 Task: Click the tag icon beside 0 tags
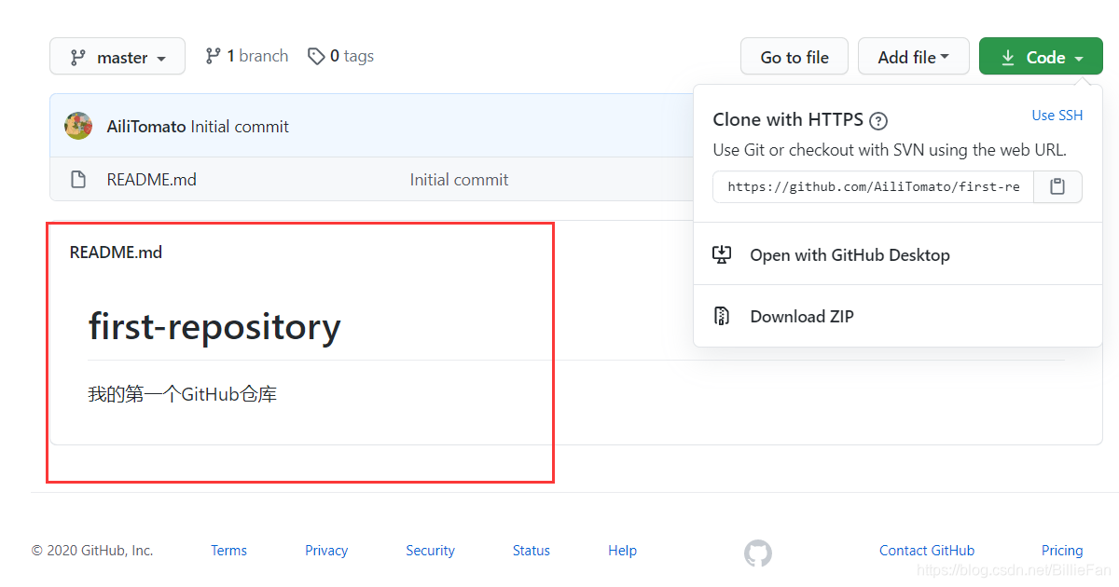point(317,56)
